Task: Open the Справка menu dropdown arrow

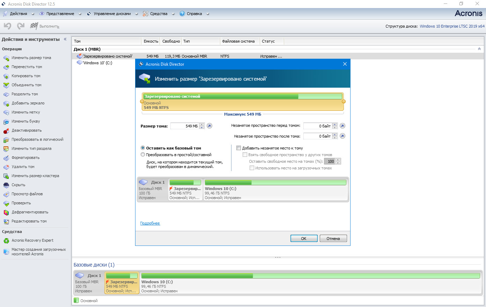Action: [x=208, y=14]
